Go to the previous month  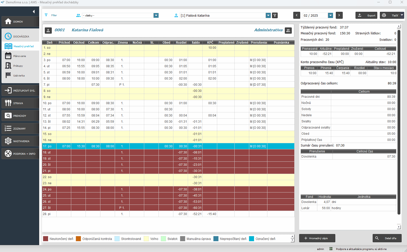[x=297, y=15]
